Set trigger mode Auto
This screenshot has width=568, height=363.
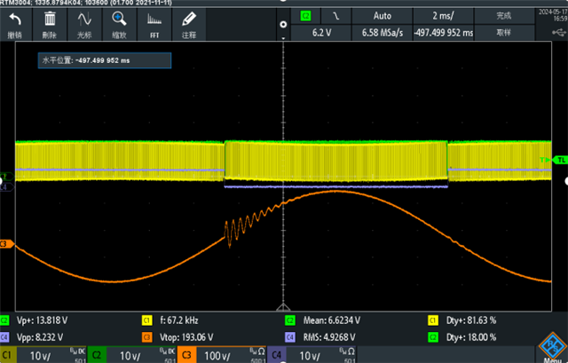point(383,16)
